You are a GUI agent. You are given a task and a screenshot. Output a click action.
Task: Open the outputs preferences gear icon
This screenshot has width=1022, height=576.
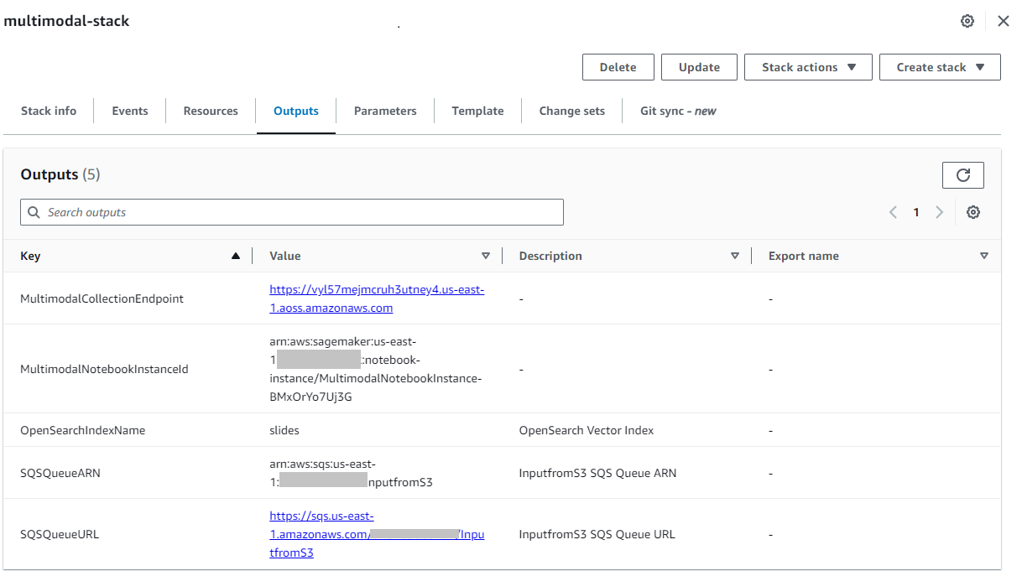pyautogui.click(x=973, y=211)
